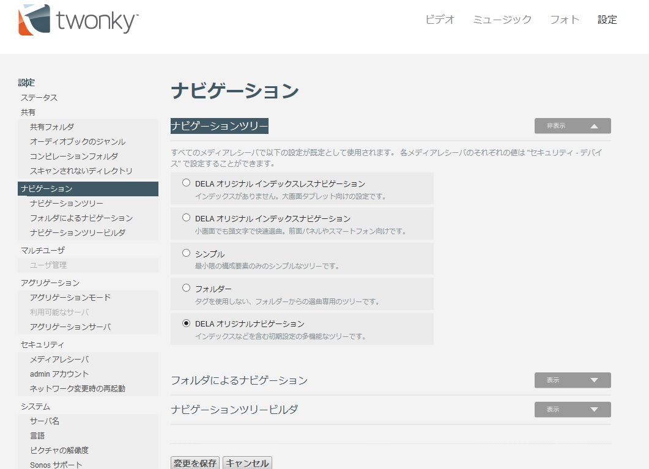Open コンピレーションフォルダ sidebar item

point(74,157)
